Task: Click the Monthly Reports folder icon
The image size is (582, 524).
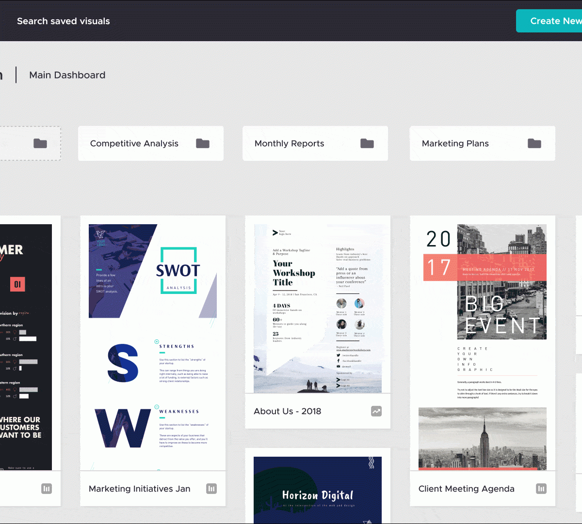Action: click(x=367, y=143)
